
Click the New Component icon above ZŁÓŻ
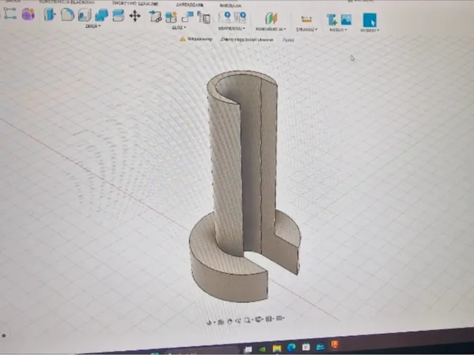(x=155, y=16)
